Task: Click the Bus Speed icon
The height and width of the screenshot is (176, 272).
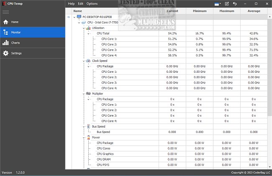Action: (x=88, y=126)
